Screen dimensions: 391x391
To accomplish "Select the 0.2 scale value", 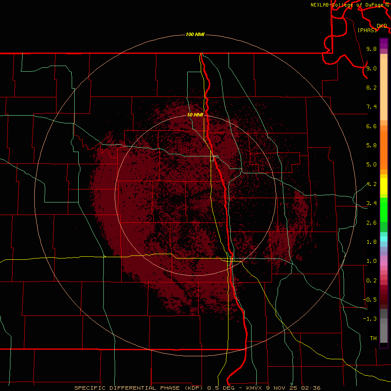I will pyautogui.click(x=371, y=280).
